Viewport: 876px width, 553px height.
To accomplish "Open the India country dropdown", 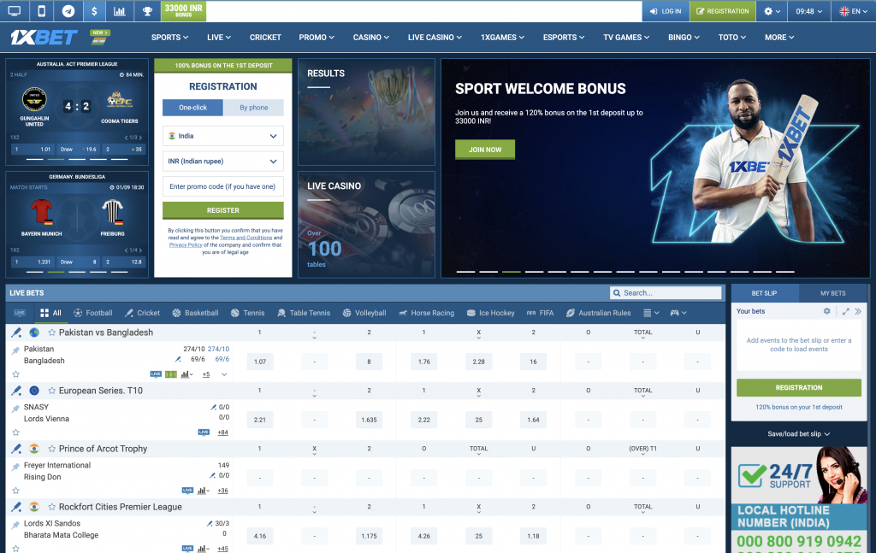I will 222,136.
